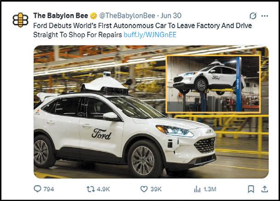Click the gold verified badge
Image resolution: width=280 pixels, height=201 pixels.
click(93, 16)
